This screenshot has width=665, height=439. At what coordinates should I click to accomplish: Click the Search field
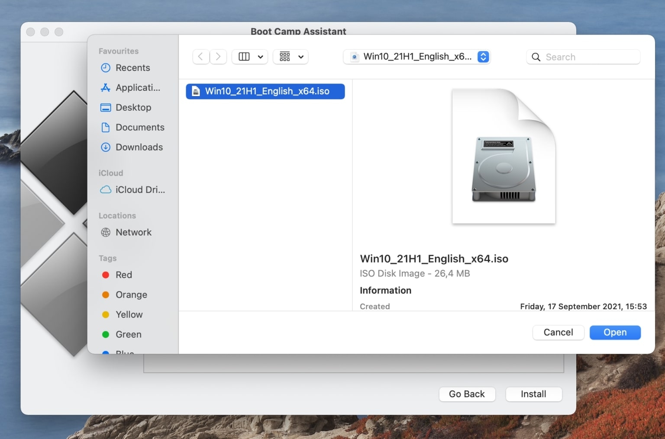(583, 57)
